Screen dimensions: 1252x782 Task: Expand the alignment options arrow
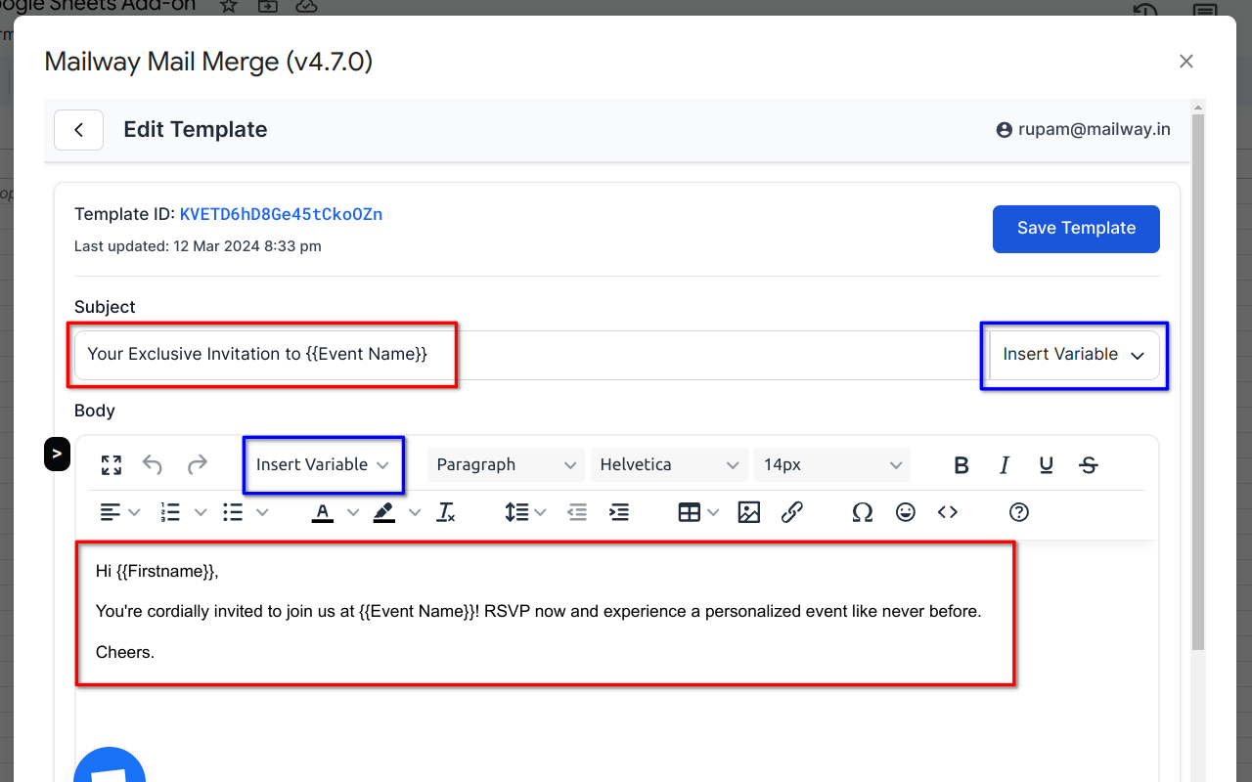135,512
